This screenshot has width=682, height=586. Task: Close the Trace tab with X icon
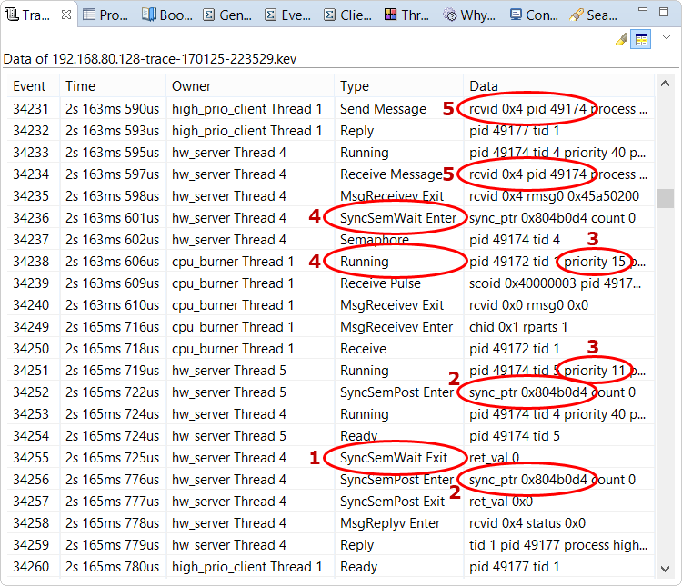(65, 15)
